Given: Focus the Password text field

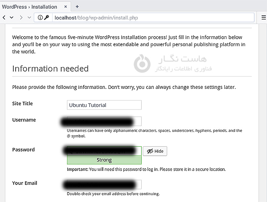Looking at the screenshot, I should click(x=104, y=151).
